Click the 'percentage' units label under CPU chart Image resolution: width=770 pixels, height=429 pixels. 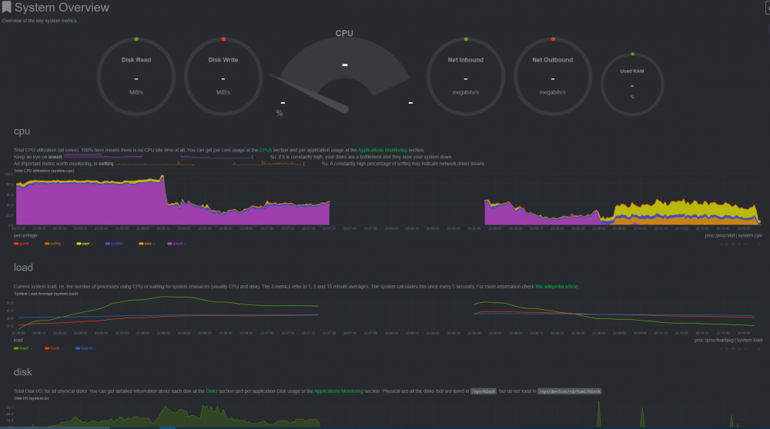pos(25,235)
